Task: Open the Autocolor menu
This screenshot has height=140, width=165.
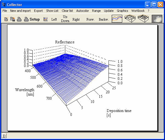Action: [82, 11]
